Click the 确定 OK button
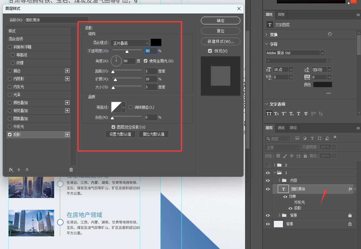Screen dimensions: 361x249 [221, 21]
